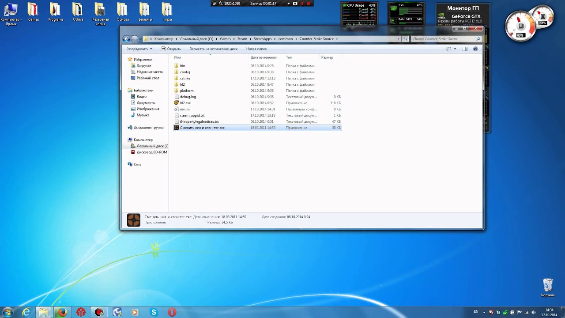The width and height of the screenshot is (565, 318).
Task: Open Видео library
Action: (x=142, y=96)
